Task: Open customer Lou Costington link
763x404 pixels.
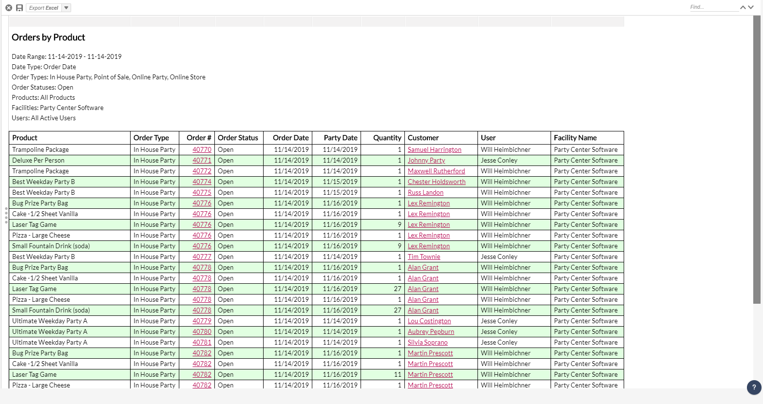Action: 429,321
